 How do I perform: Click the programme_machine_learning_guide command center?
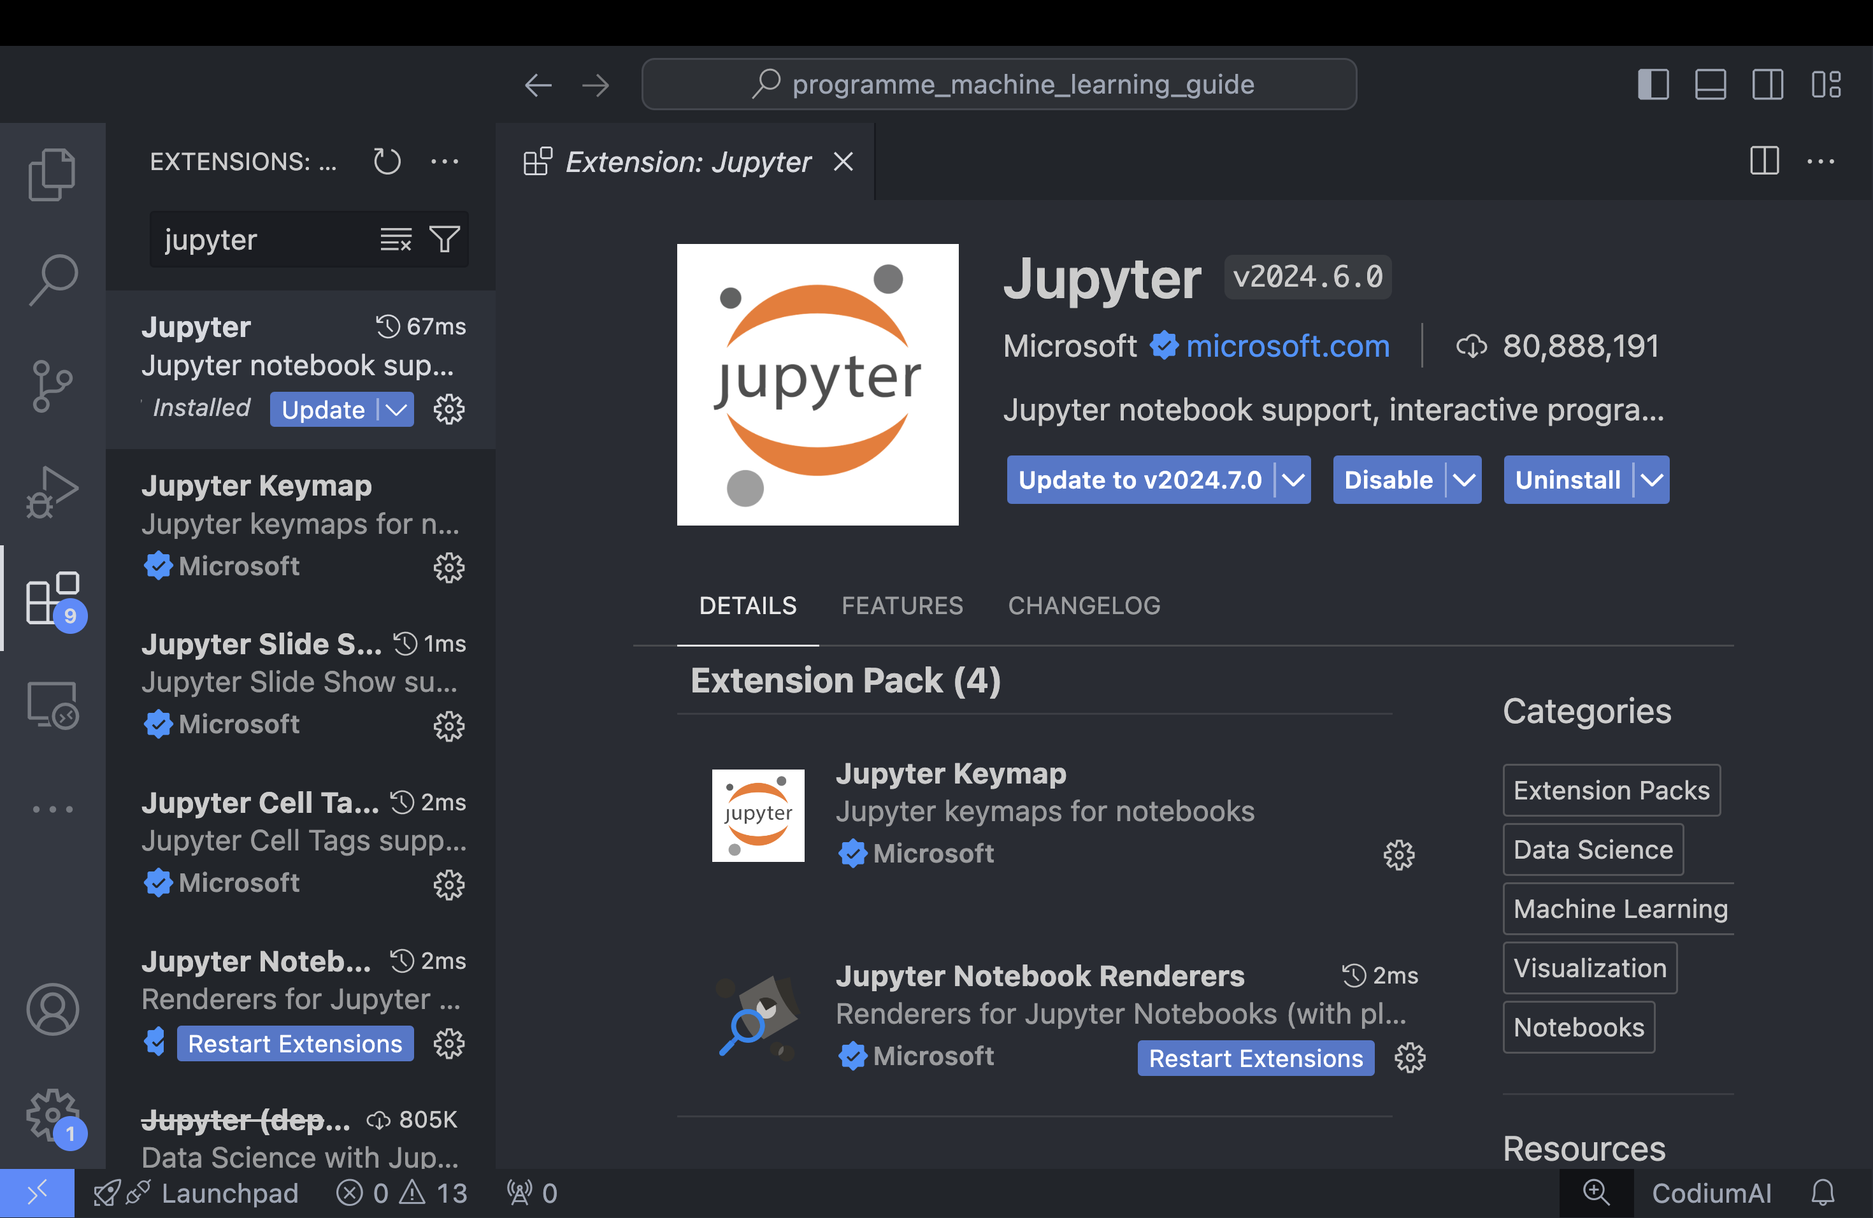click(999, 84)
